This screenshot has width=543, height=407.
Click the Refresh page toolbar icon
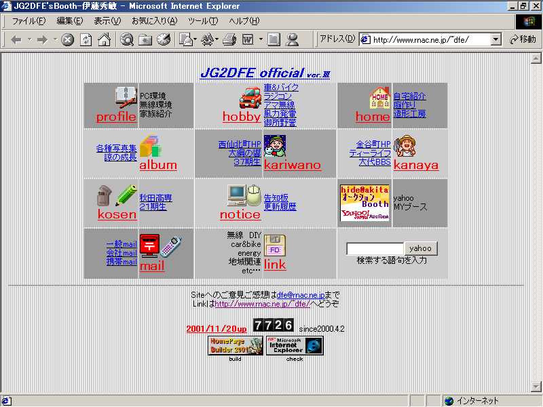pyautogui.click(x=86, y=40)
